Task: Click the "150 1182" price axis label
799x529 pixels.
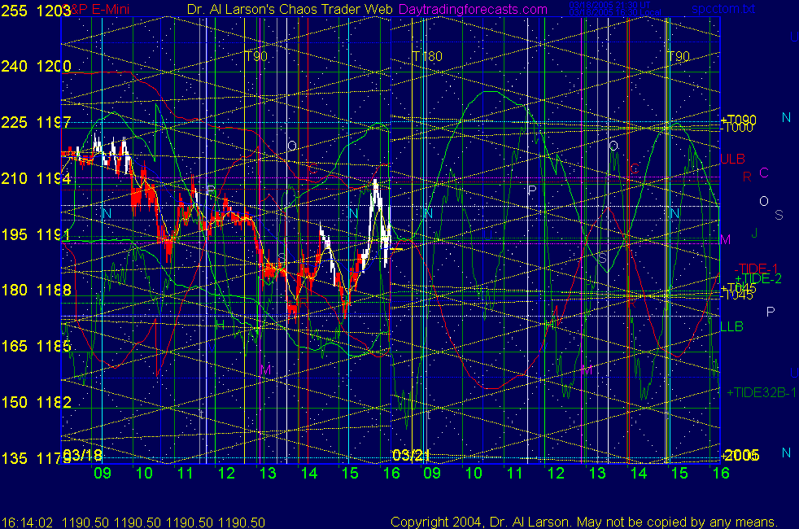Action: tap(36, 402)
